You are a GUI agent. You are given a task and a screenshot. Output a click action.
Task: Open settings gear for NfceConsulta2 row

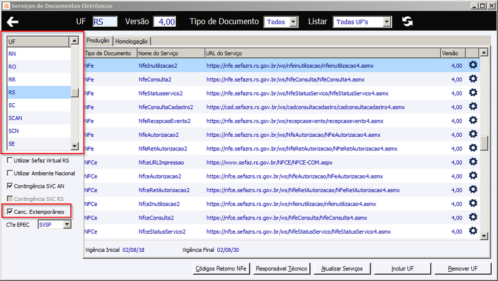click(473, 217)
